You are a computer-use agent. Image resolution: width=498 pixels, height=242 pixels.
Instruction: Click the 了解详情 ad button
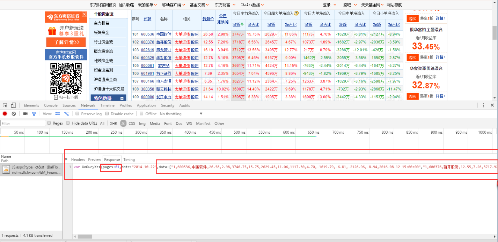tap(66, 42)
